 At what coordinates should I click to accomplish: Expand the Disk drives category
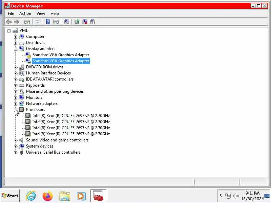[x=15, y=43]
